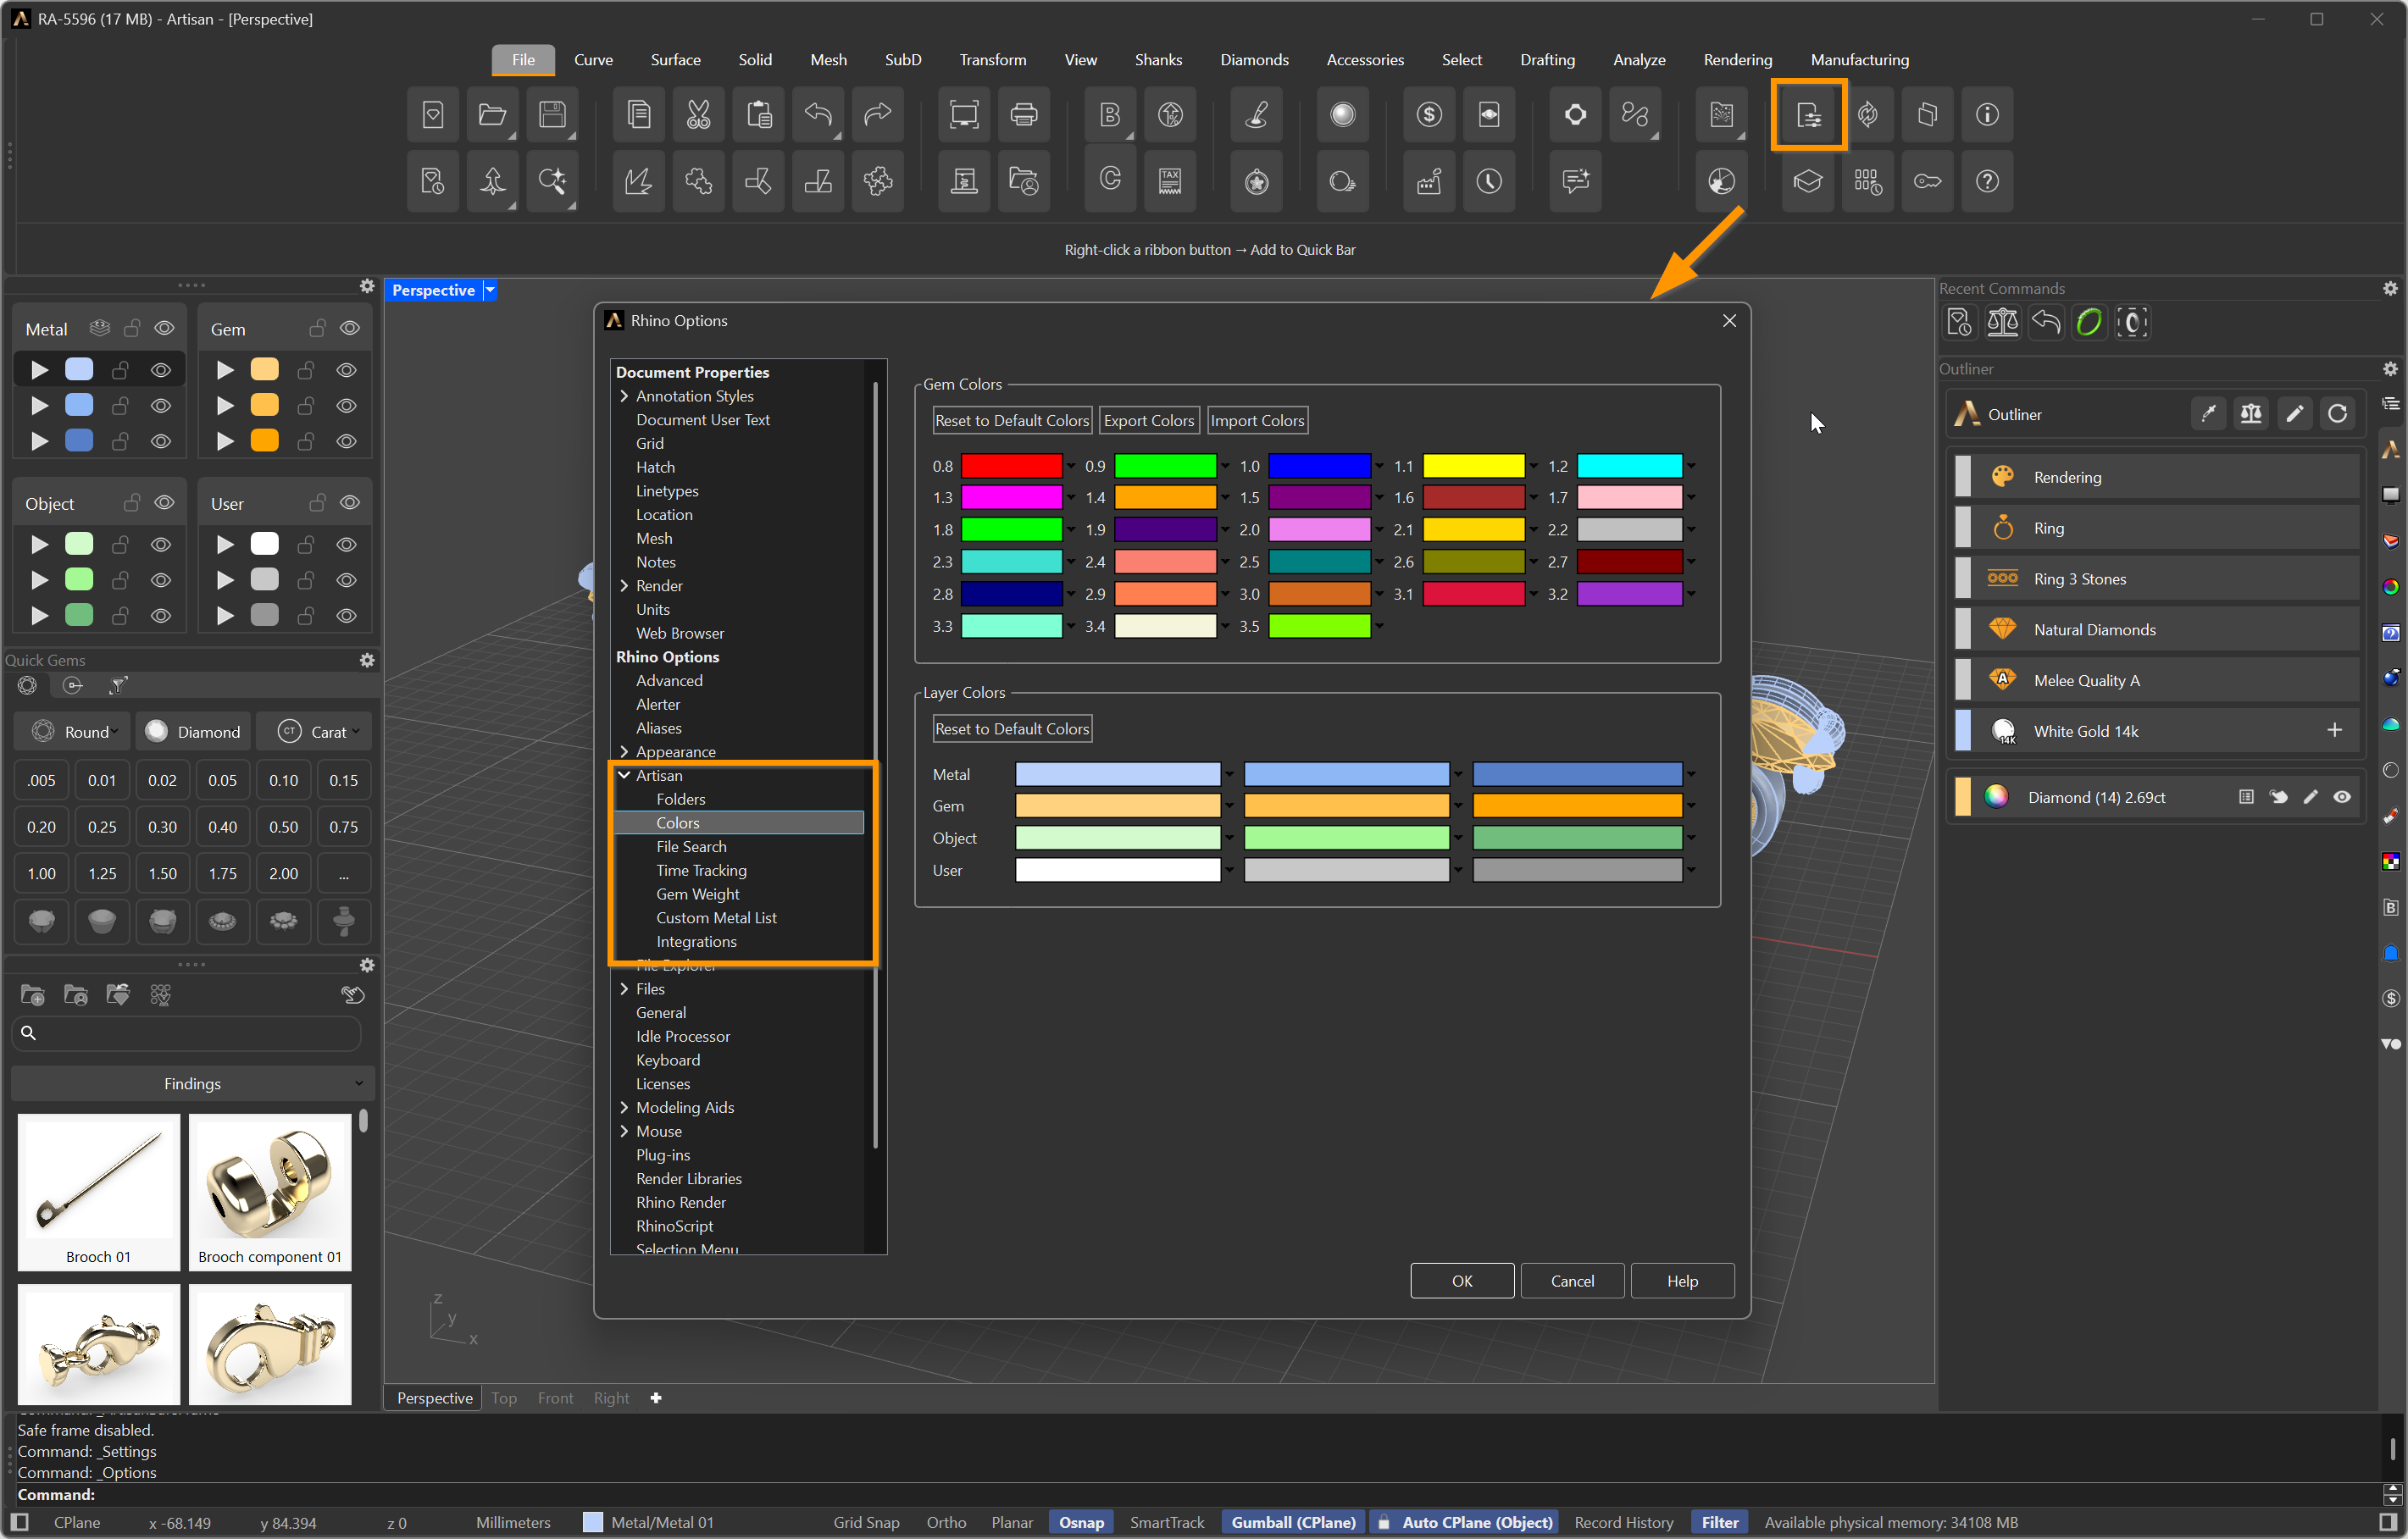The width and height of the screenshot is (2408, 1539).
Task: Toggle visibility of Gem layer group
Action: 350,329
